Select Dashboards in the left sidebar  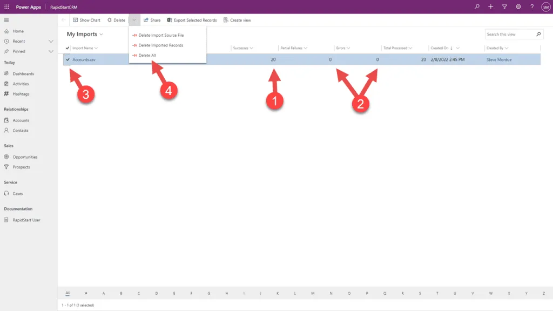point(23,73)
